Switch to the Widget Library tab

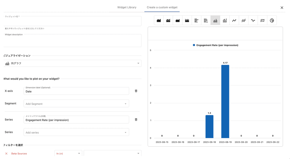tap(127, 8)
